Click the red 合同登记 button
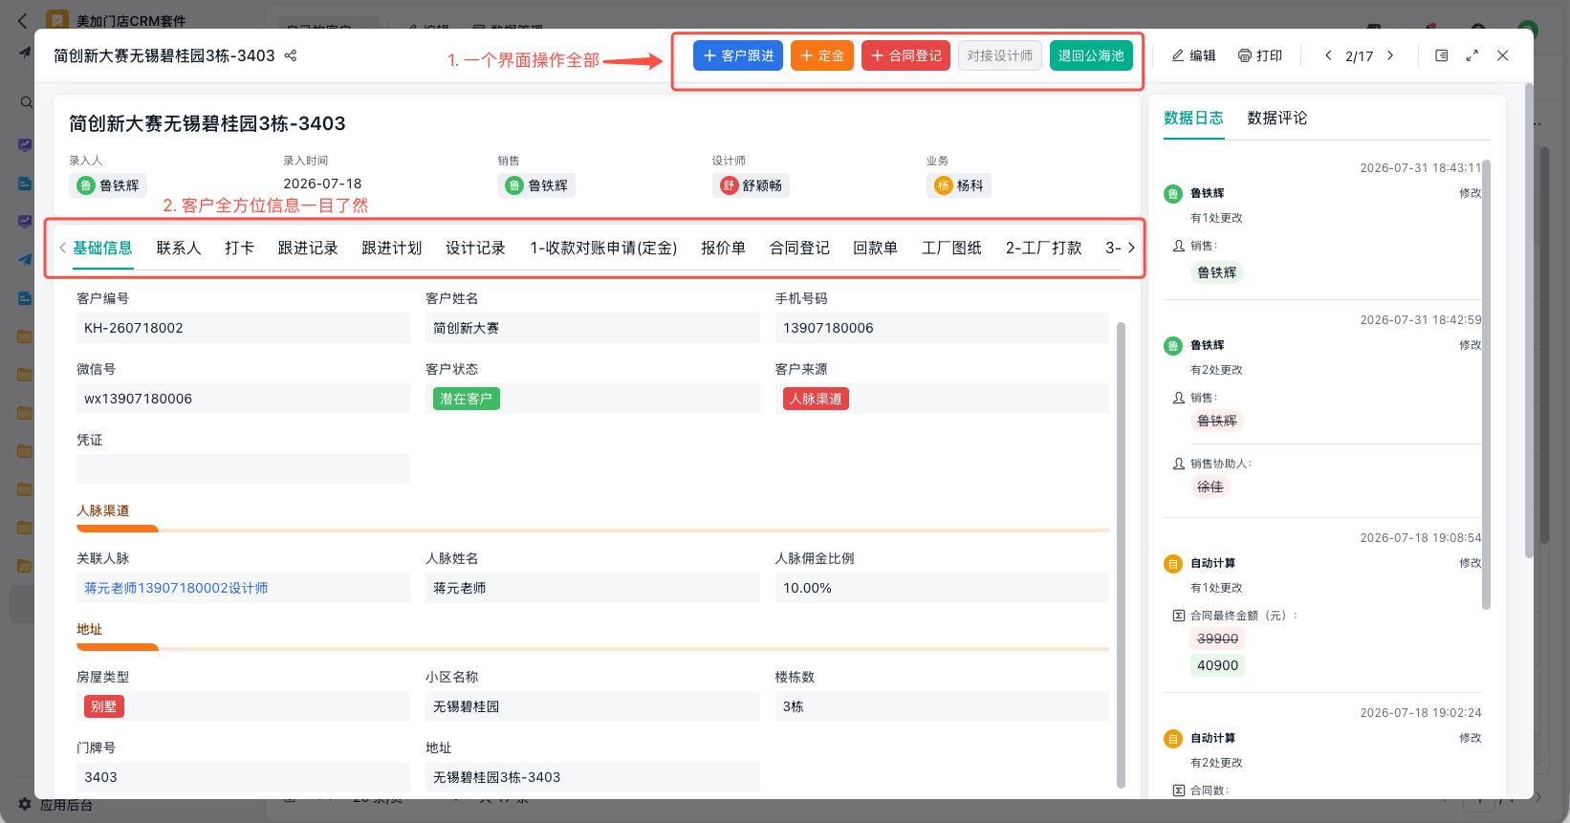Screen dimensions: 1570x823 (905, 55)
